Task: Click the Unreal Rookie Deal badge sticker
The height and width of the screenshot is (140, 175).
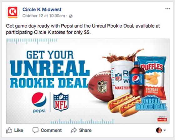Action: (x=151, y=103)
